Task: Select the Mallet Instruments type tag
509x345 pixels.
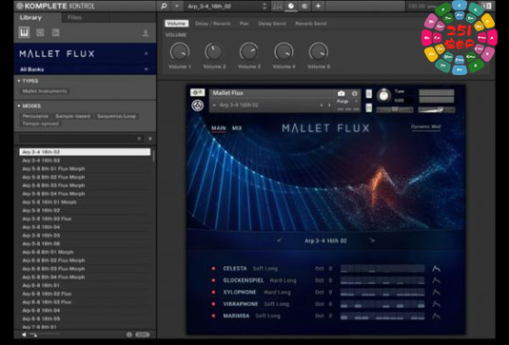Action: (45, 91)
